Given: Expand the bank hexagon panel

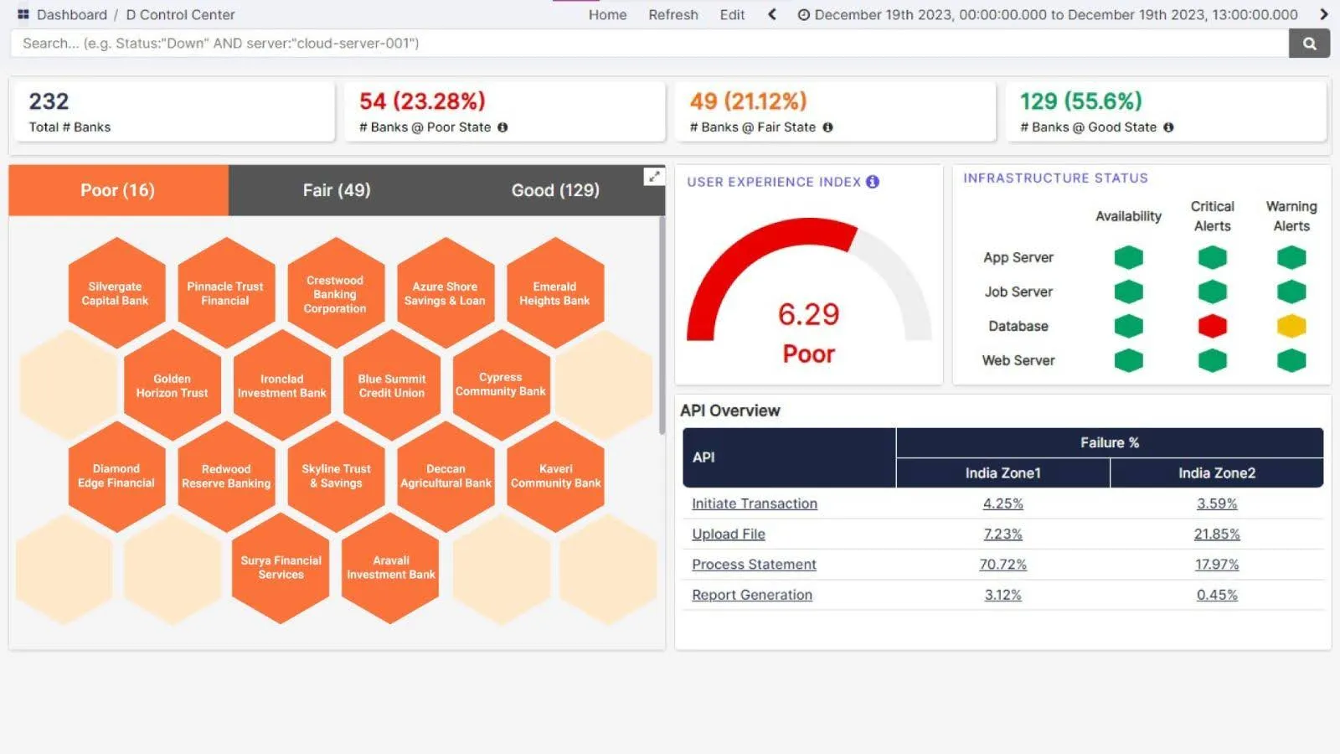Looking at the screenshot, I should click(x=653, y=177).
